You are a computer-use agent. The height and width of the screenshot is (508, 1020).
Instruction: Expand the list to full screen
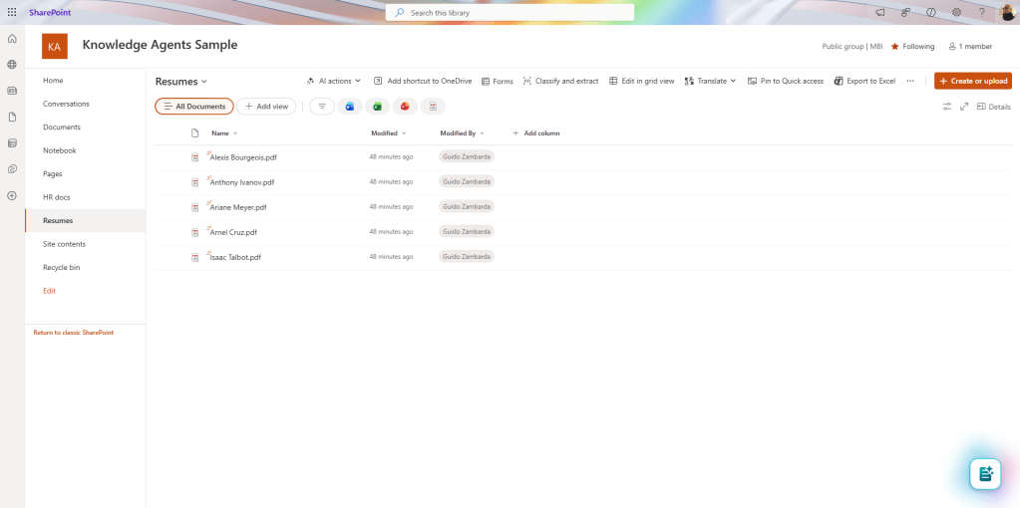(x=964, y=107)
